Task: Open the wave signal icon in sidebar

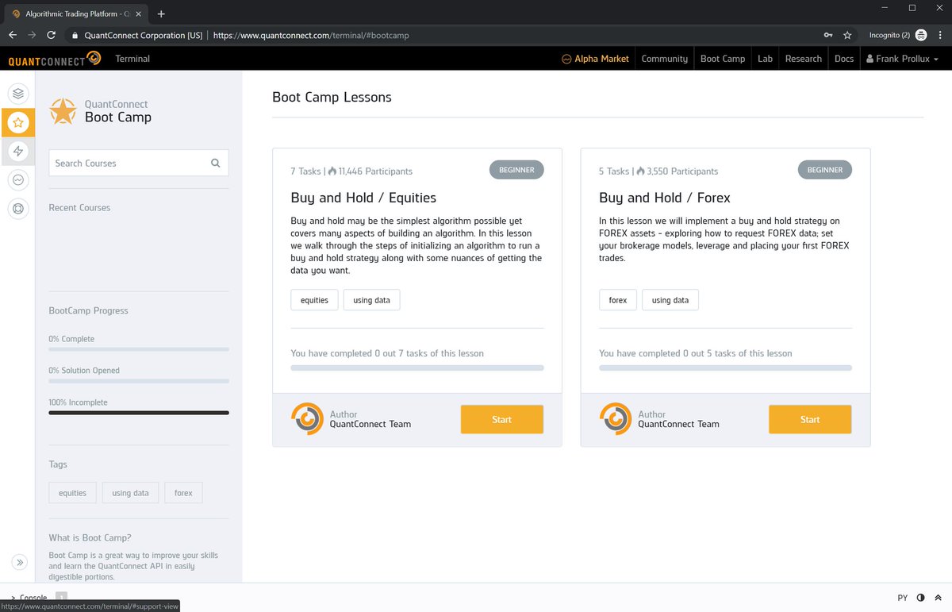Action: [18, 180]
